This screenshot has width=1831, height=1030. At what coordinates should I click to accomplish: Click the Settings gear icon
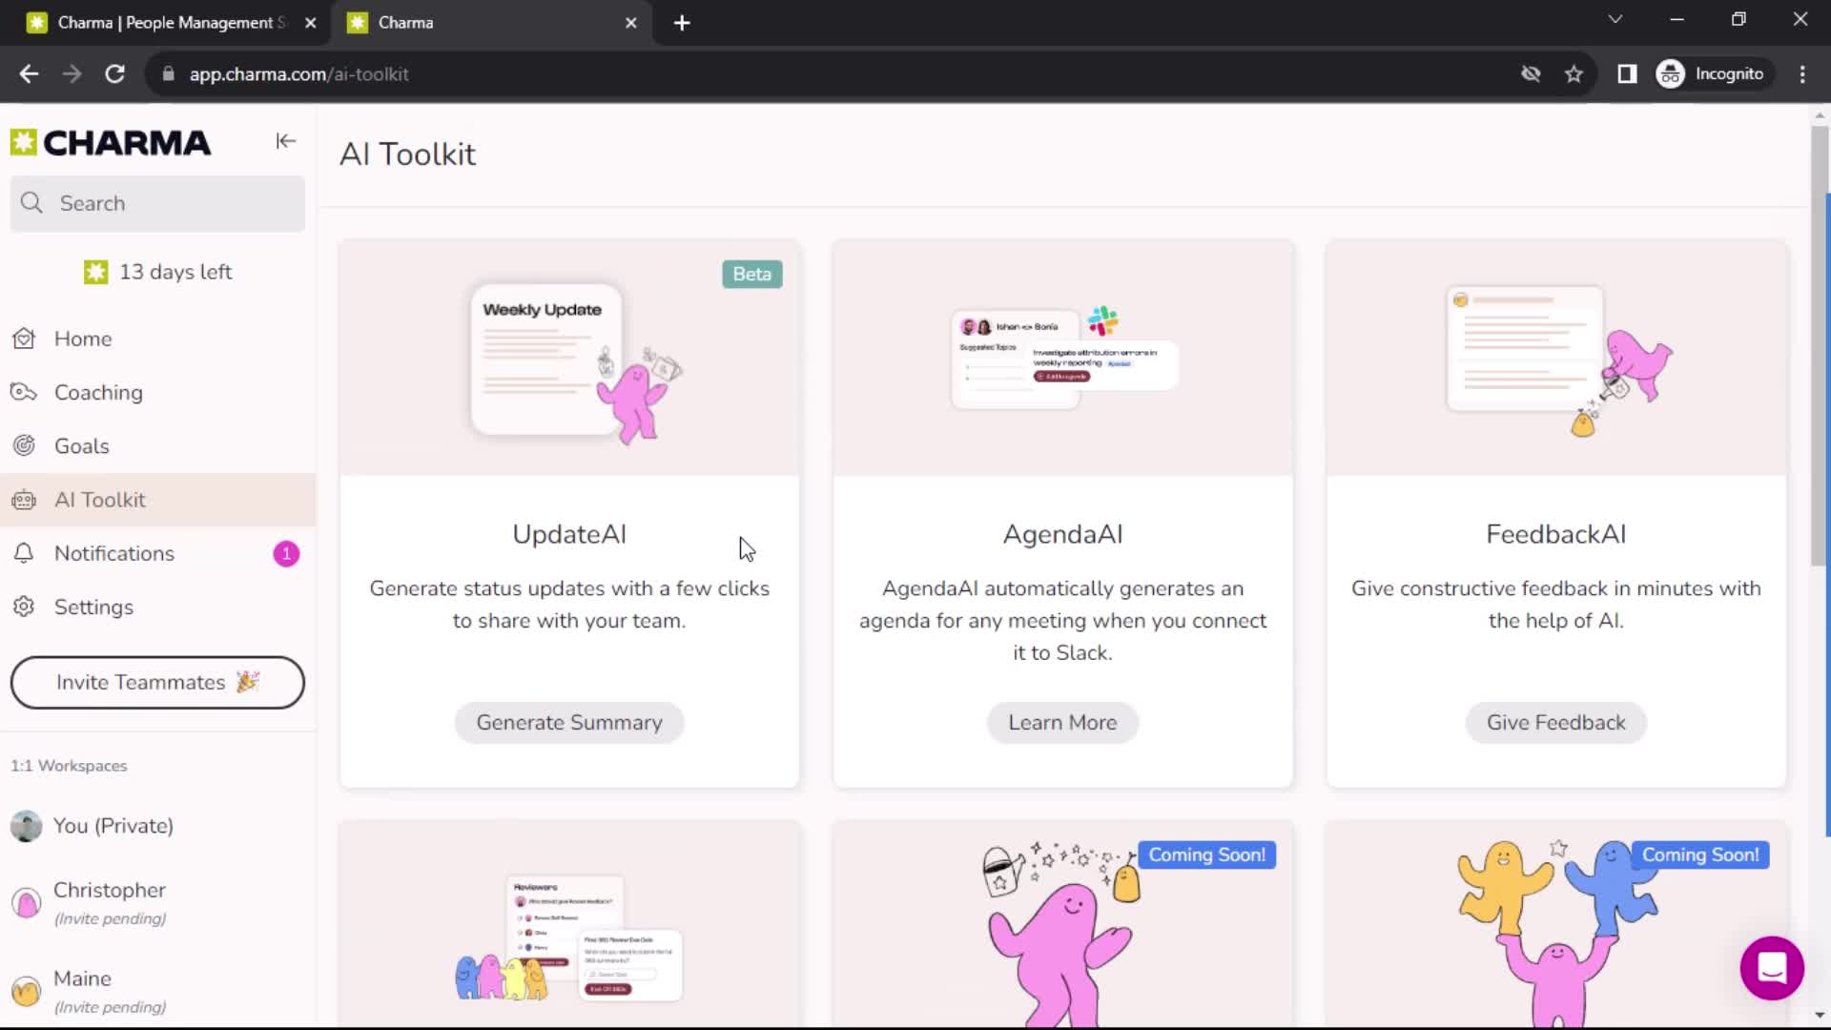[x=24, y=607]
